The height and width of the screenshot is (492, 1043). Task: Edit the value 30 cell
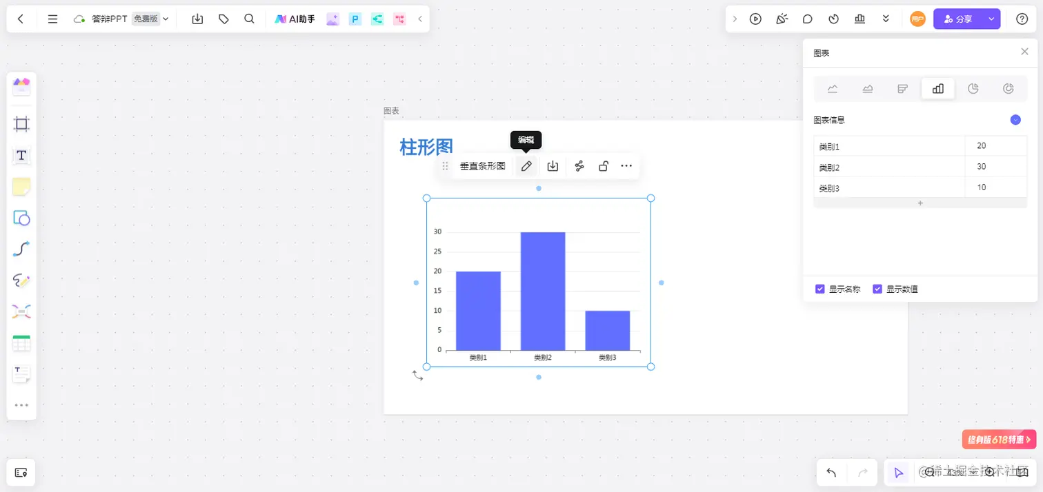click(x=996, y=167)
